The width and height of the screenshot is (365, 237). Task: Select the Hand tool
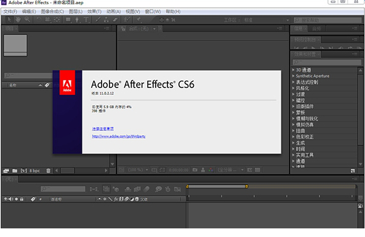(18, 20)
